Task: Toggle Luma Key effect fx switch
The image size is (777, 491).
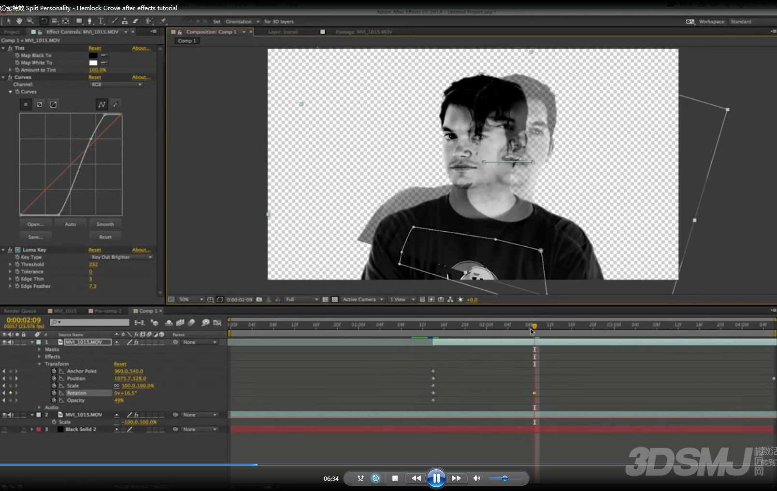Action: (x=10, y=250)
